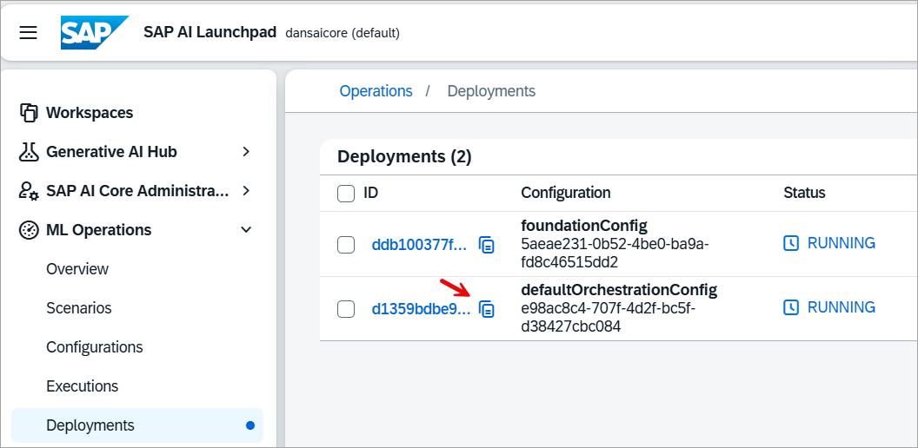Click the ML Operations label
The image size is (918, 448).
(x=98, y=230)
